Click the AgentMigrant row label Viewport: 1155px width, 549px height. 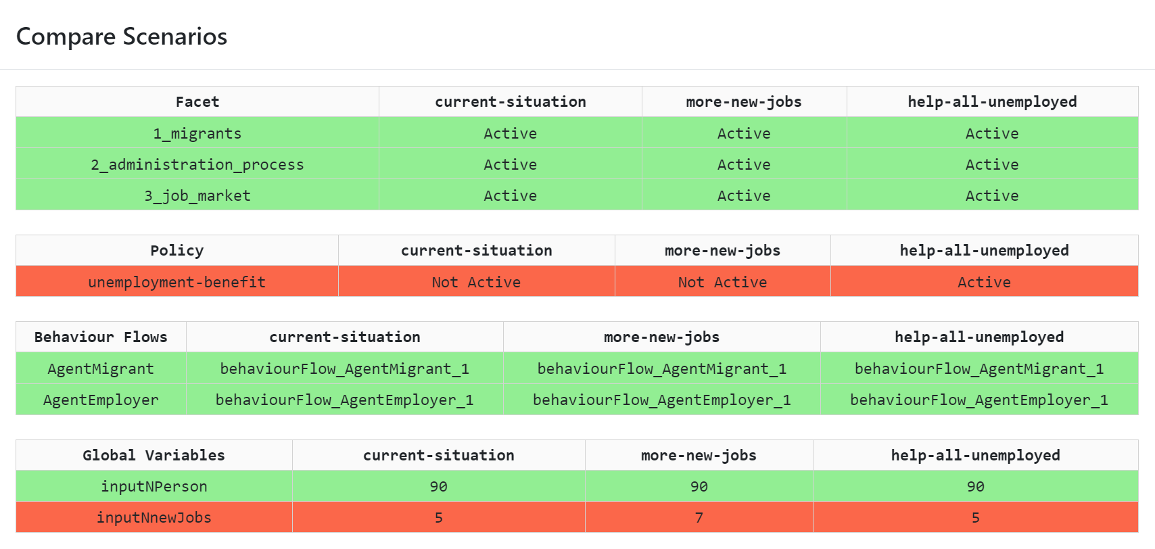pos(101,369)
